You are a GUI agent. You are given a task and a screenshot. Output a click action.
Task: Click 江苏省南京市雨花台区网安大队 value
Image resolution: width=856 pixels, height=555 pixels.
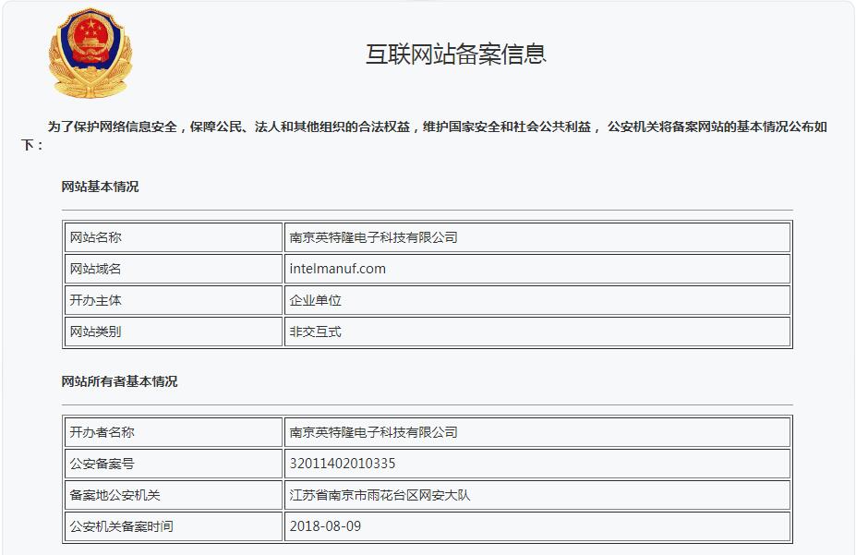click(380, 495)
